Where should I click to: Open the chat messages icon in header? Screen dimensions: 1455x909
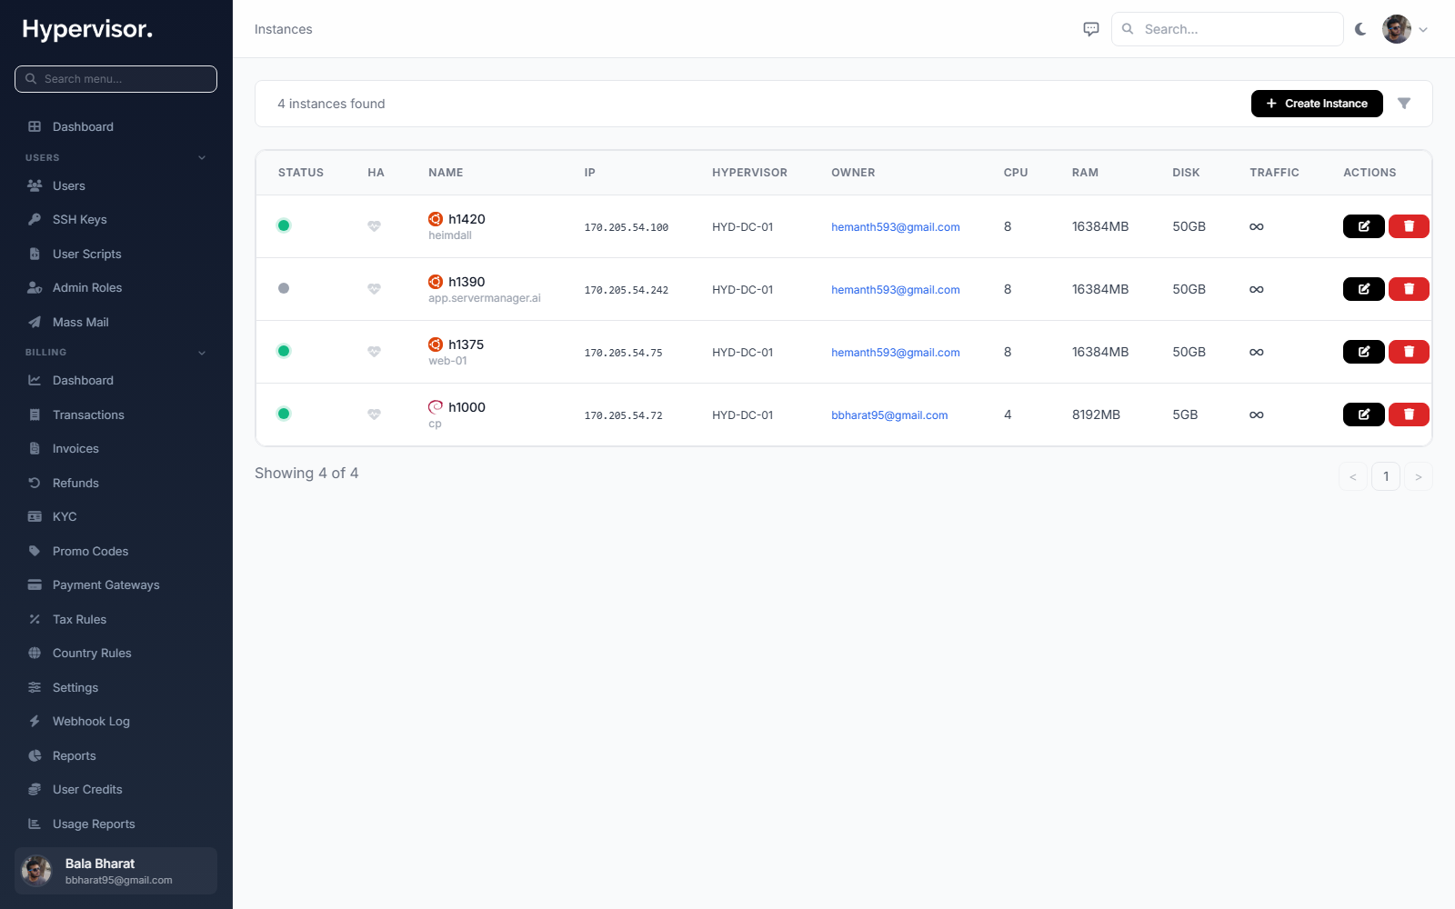(x=1091, y=29)
